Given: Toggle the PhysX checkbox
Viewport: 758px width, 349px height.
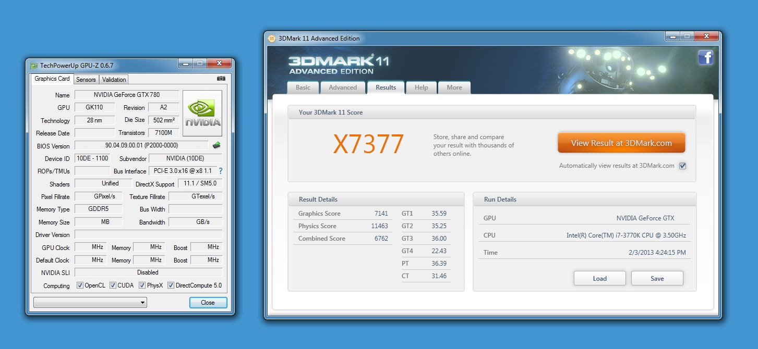Looking at the screenshot, I should pyautogui.click(x=142, y=285).
